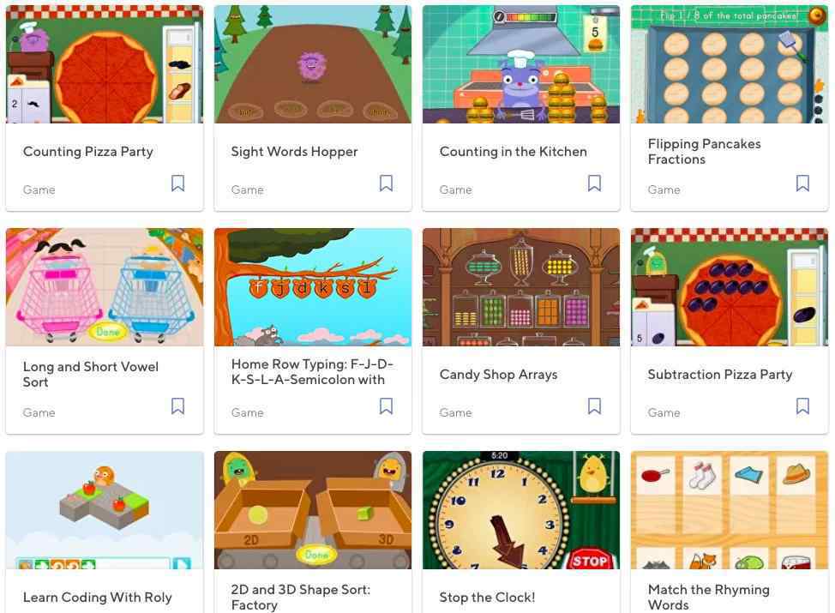Viewport: 835px width, 613px height.
Task: Click the Counting in the Kitchen title
Action: pyautogui.click(x=514, y=152)
